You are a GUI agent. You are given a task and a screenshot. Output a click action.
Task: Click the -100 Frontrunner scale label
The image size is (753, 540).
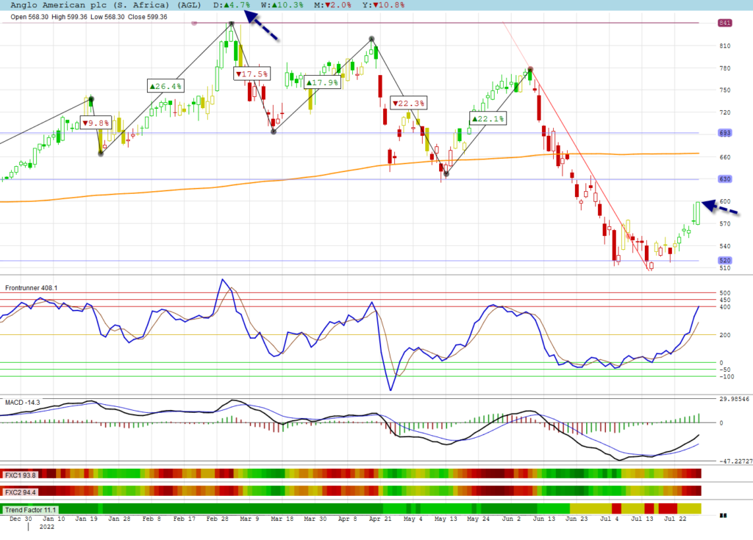point(727,377)
